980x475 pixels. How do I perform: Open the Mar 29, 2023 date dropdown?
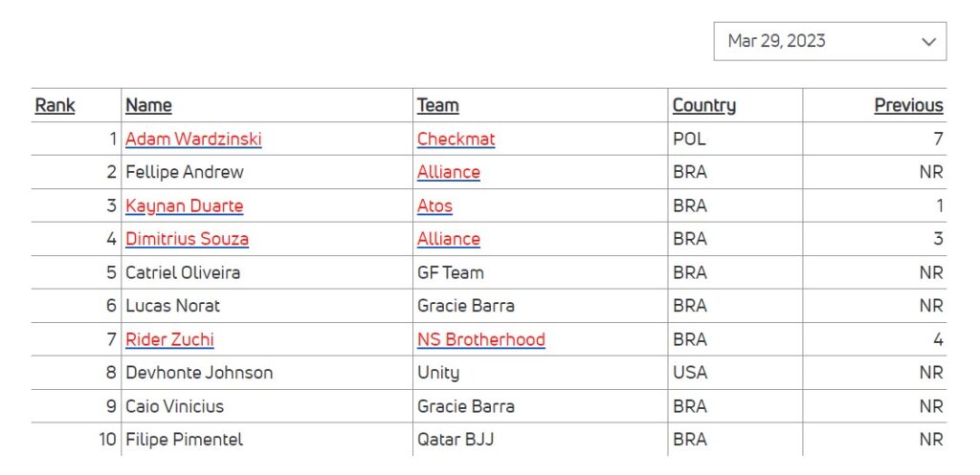[829, 41]
